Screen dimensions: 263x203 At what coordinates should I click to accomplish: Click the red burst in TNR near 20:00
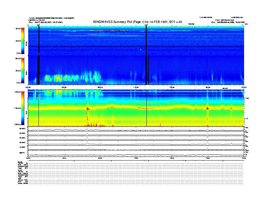pos(208,108)
